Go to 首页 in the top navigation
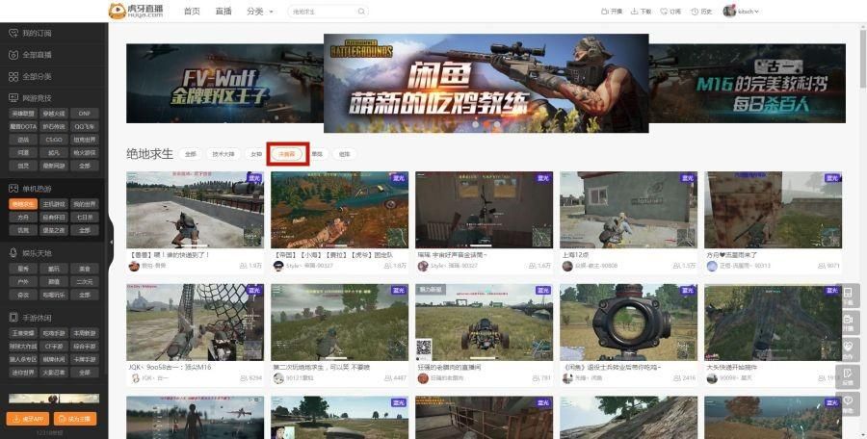Viewport: 867px width, 439px height. [x=192, y=11]
